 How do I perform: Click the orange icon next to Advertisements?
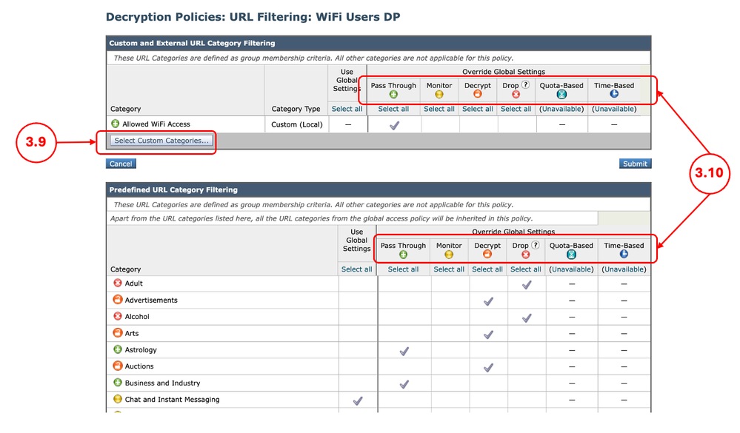119,300
